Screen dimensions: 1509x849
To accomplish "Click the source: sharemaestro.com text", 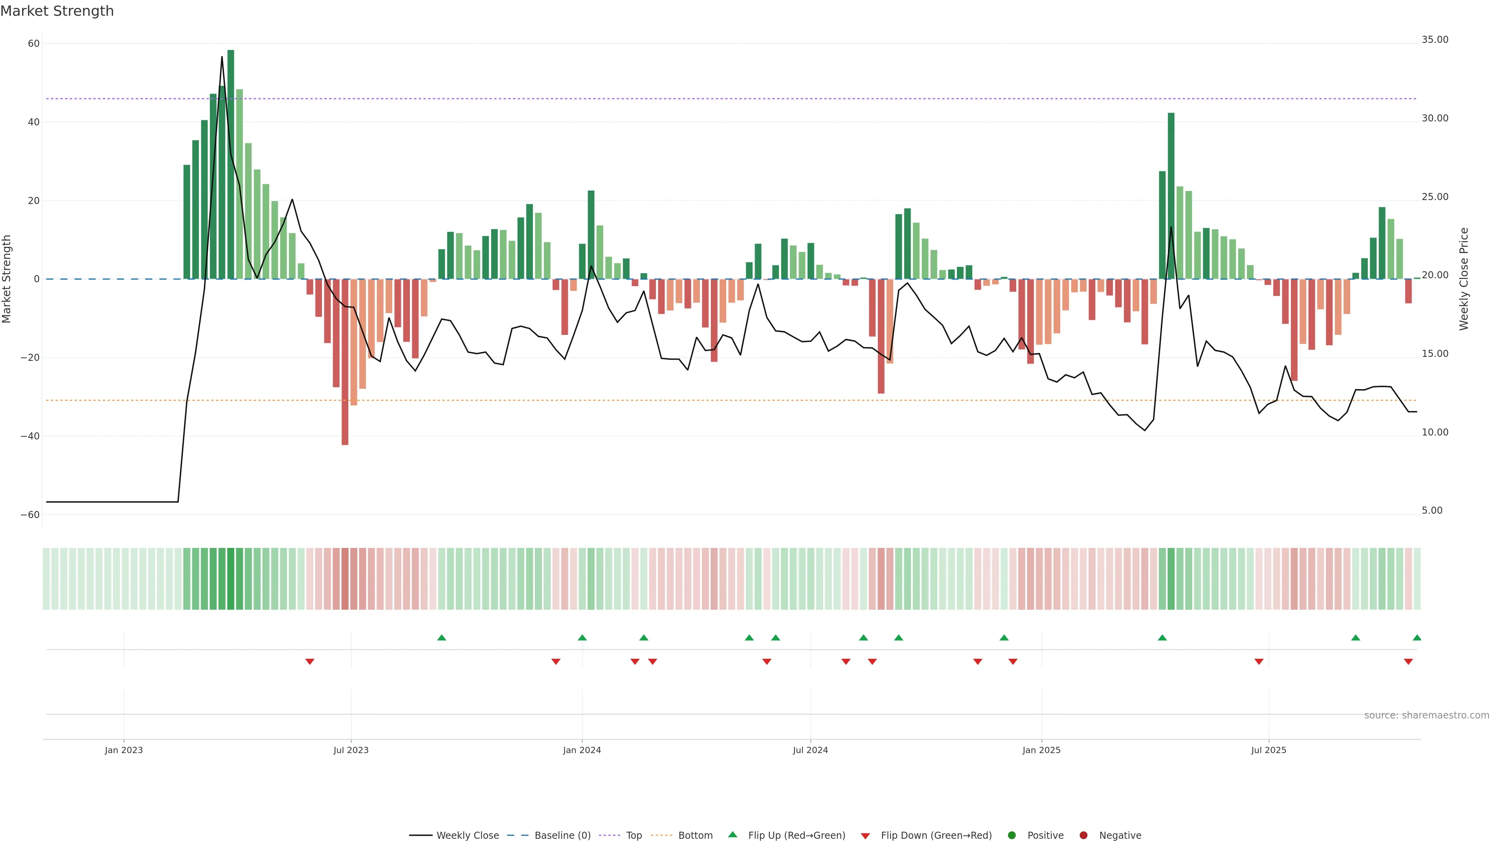I will coord(1426,715).
